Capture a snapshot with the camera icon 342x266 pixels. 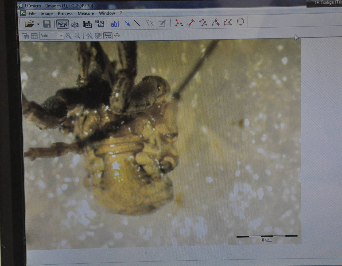pos(75,25)
